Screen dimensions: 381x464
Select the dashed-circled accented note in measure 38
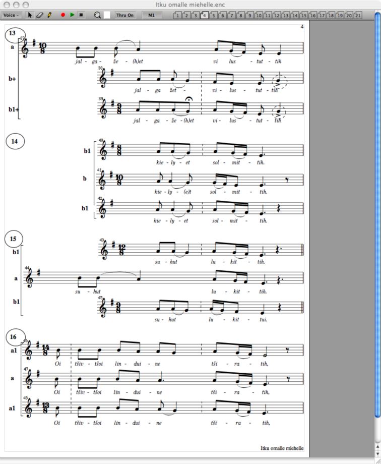[279, 81]
